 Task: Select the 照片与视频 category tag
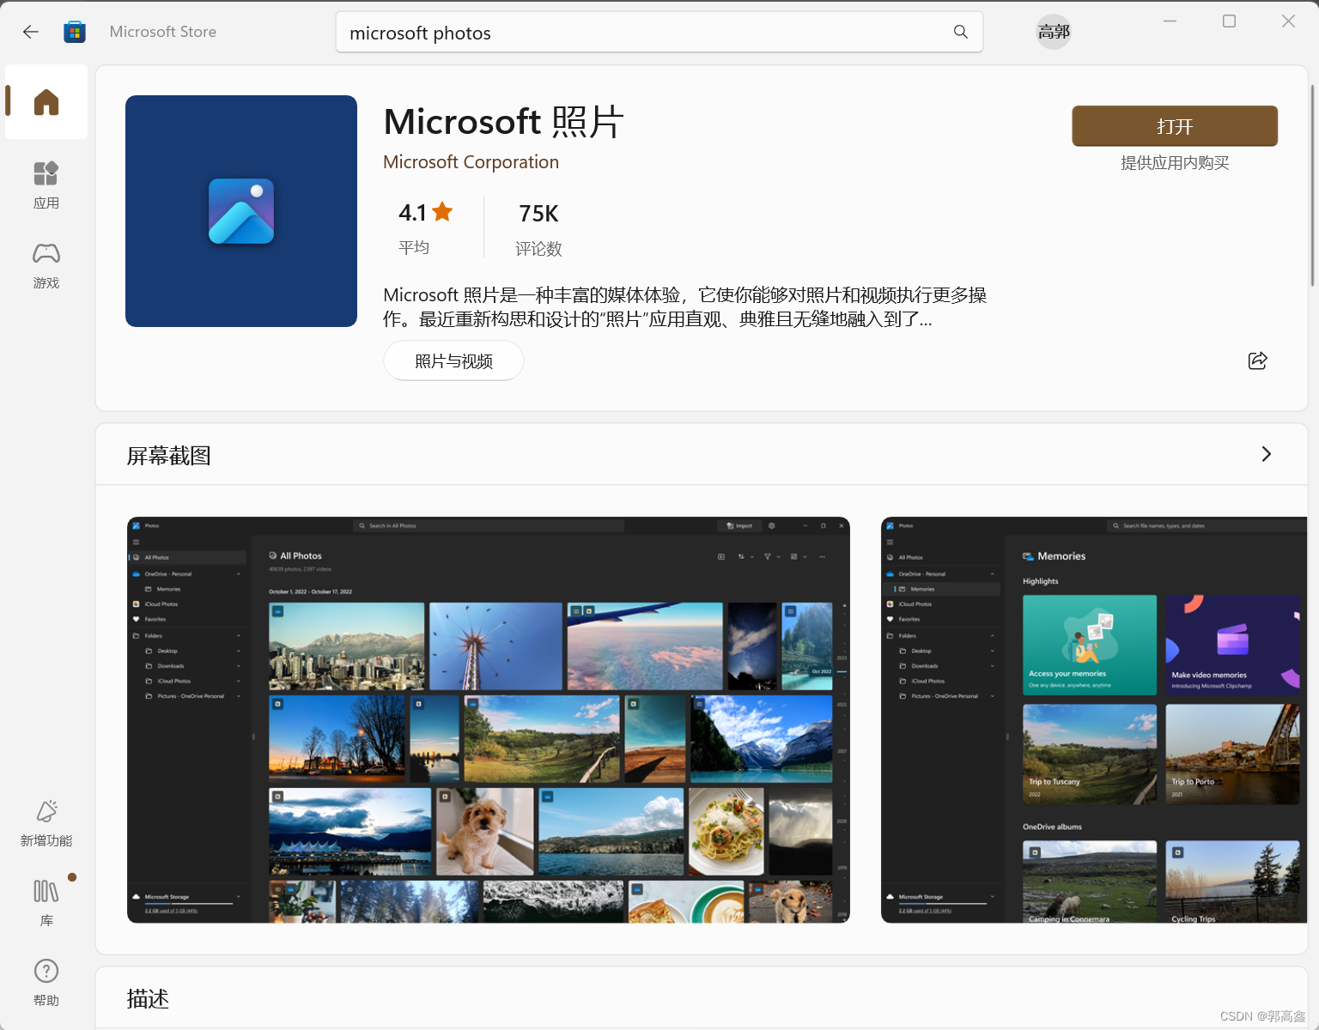[453, 360]
